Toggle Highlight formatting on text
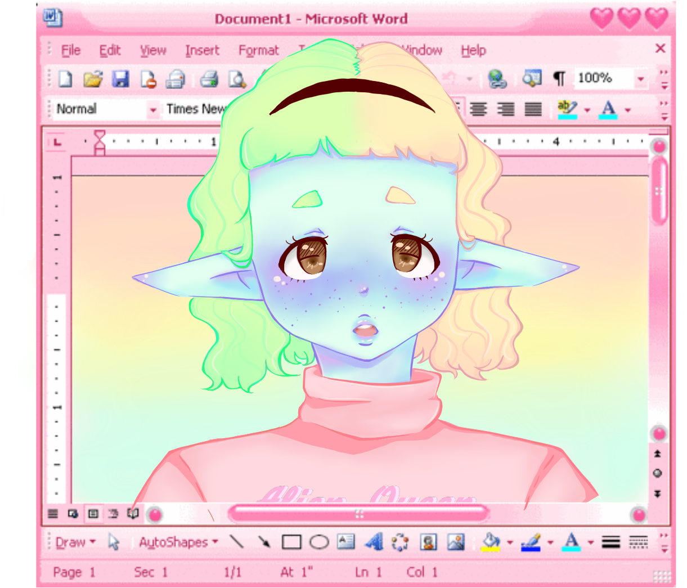 pos(566,109)
